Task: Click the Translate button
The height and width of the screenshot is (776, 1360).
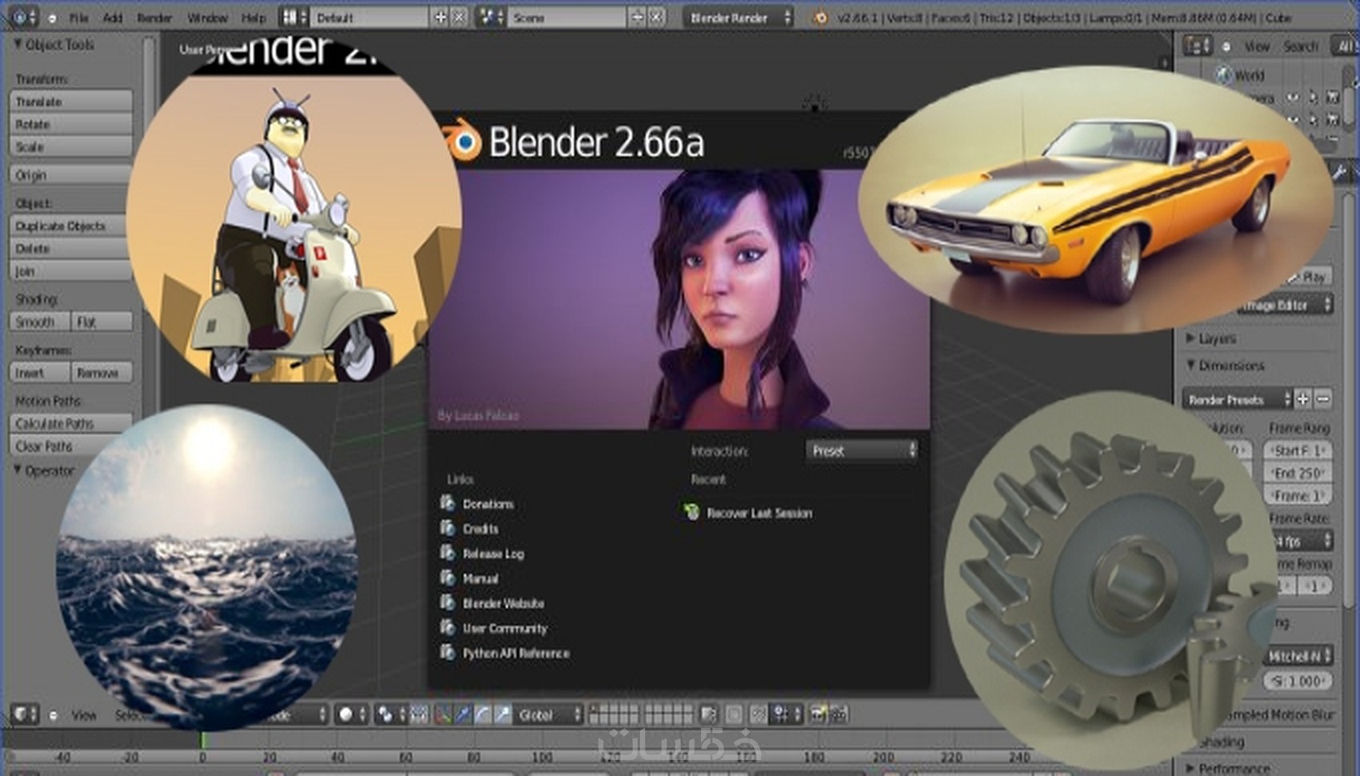Action: pos(70,102)
